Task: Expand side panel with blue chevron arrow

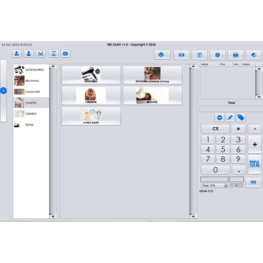Action: coord(3,91)
